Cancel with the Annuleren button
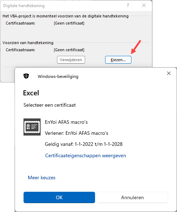The width and height of the screenshot is (177, 212). coord(132,197)
